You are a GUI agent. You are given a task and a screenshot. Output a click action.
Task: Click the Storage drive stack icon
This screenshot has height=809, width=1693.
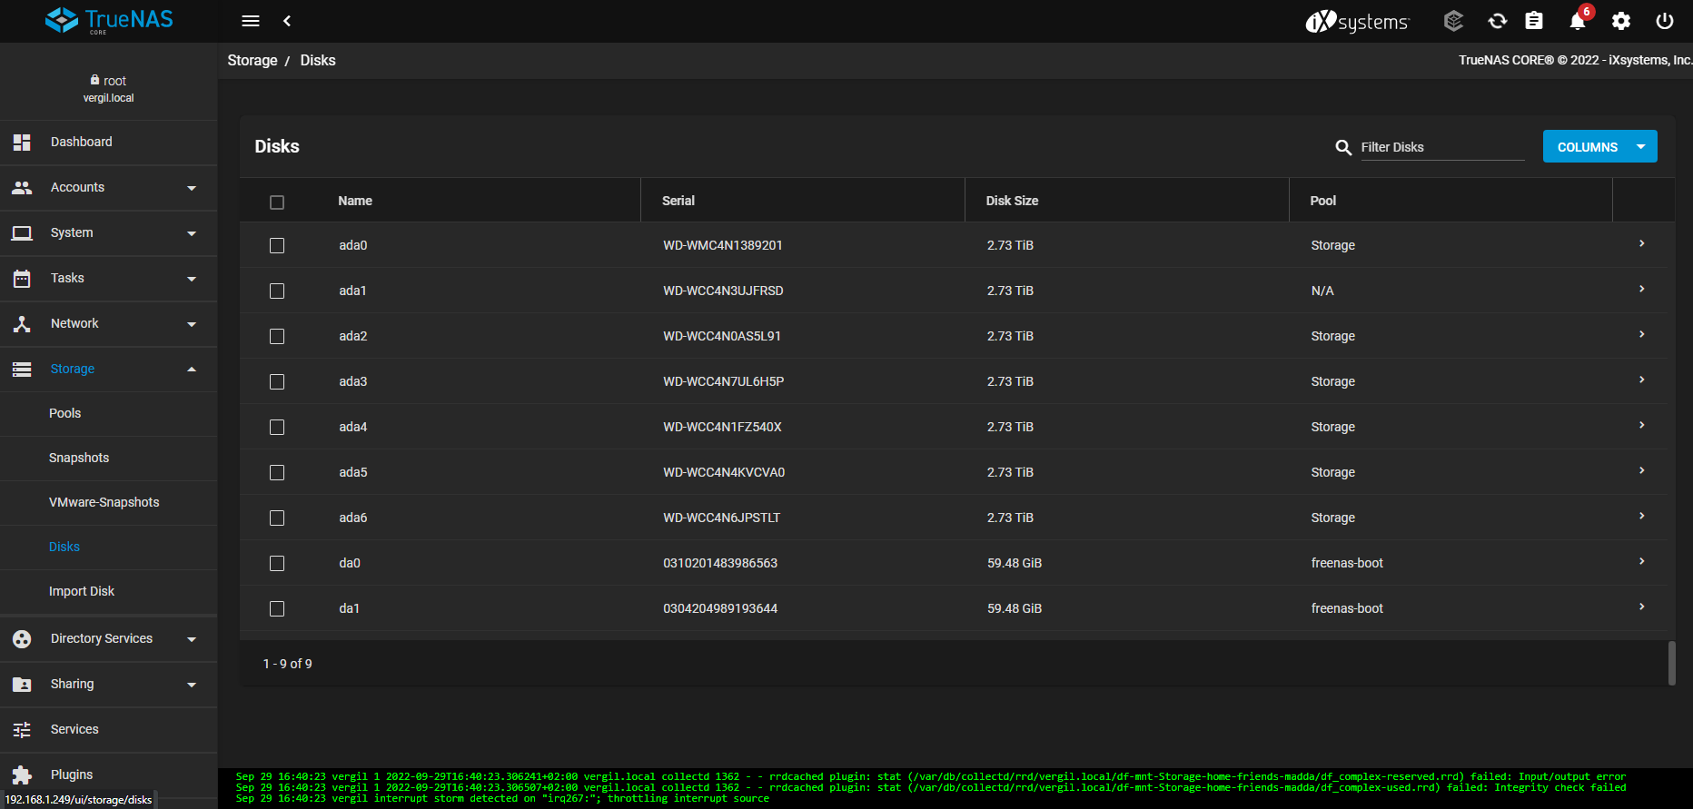point(22,370)
